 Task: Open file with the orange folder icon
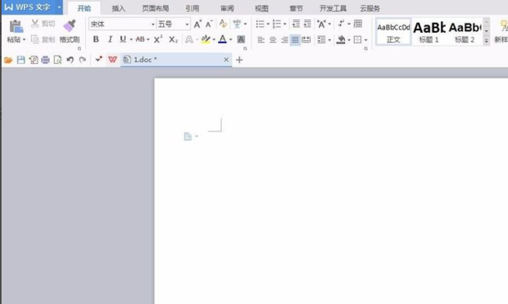pyautogui.click(x=8, y=60)
